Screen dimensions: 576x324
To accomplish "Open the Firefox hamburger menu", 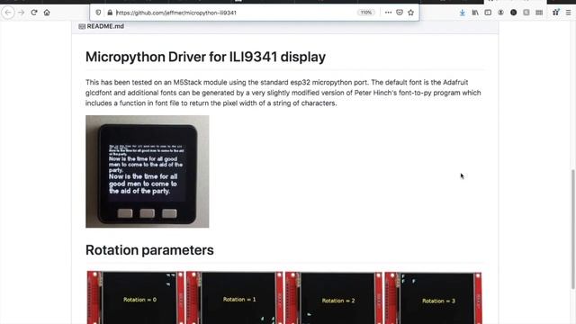I will (x=568, y=13).
